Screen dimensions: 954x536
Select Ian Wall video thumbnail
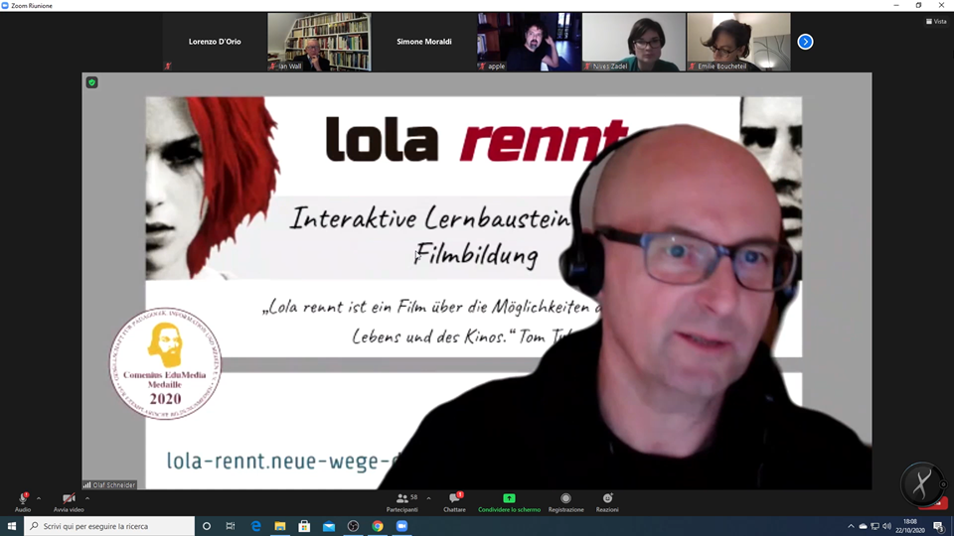(x=319, y=42)
